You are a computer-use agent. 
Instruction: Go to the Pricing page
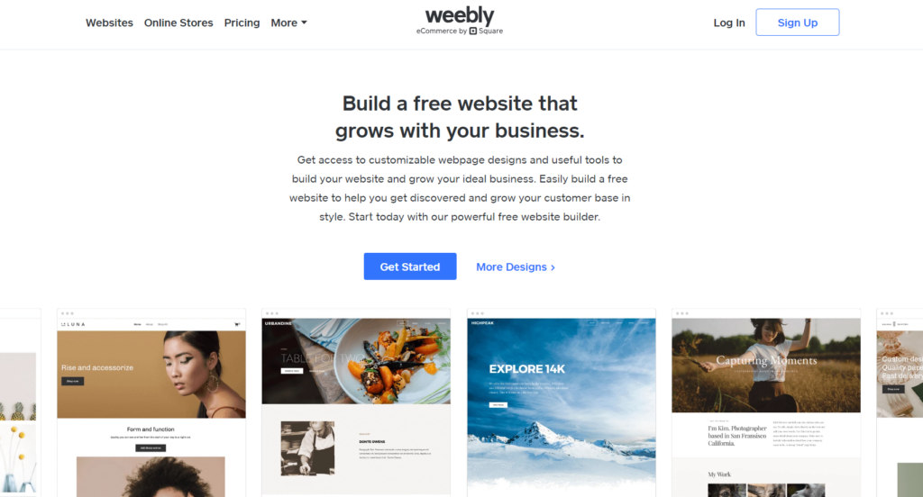click(242, 23)
